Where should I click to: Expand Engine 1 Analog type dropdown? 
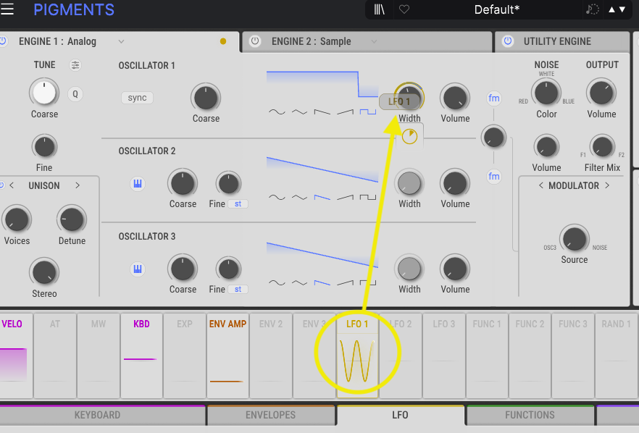121,41
